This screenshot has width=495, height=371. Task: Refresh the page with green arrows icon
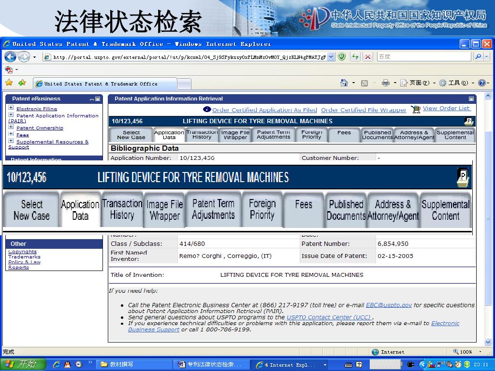coord(355,57)
